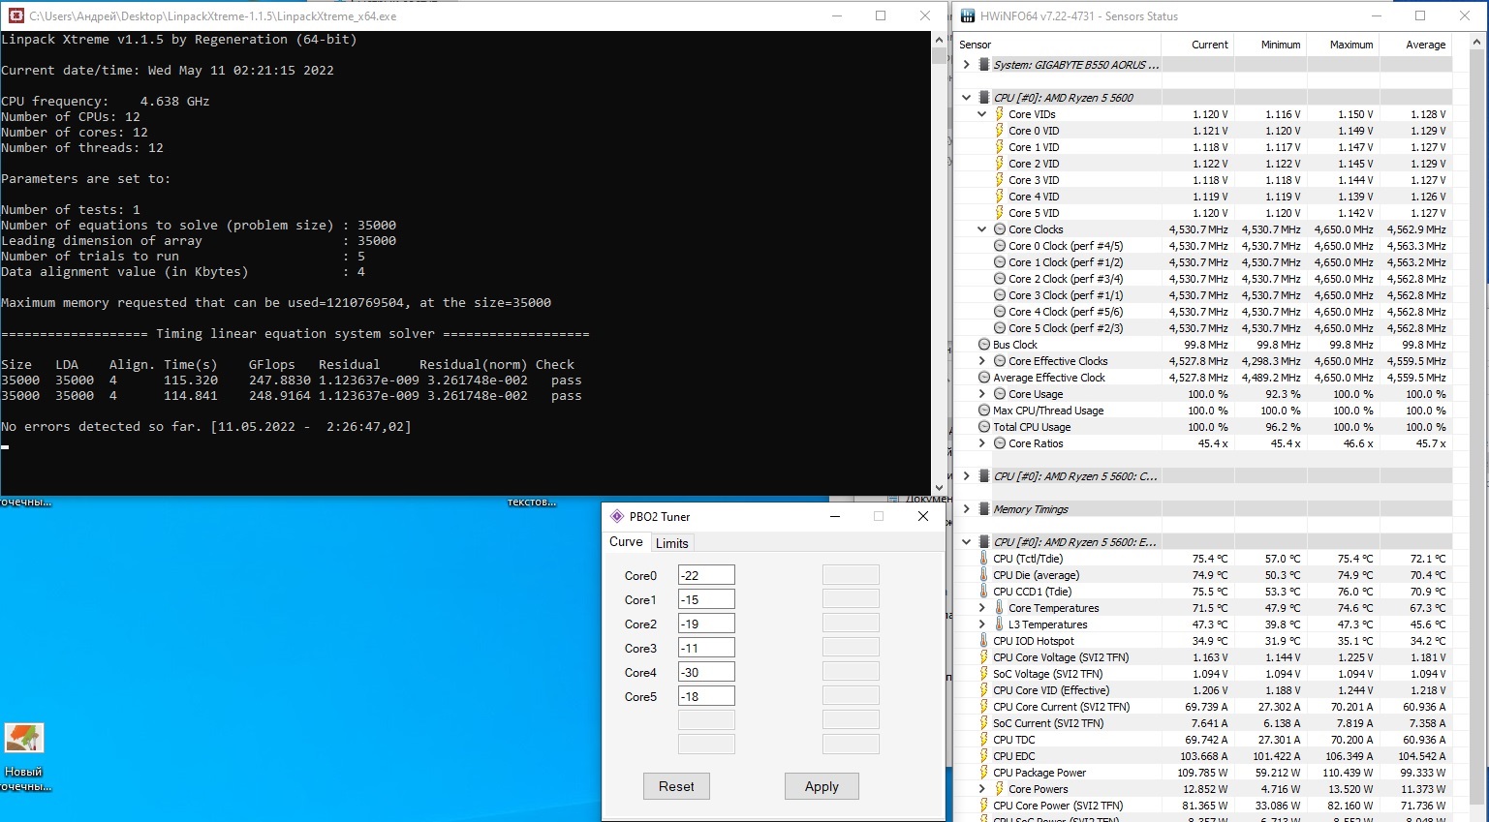The image size is (1489, 822).
Task: Click the CPU IOD Hotspot thermometer icon
Action: [984, 641]
